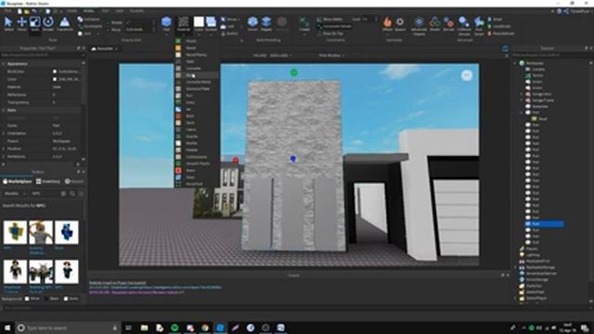Image resolution: width=594 pixels, height=334 pixels.
Task: Activate the Transform tool
Action: point(65,23)
